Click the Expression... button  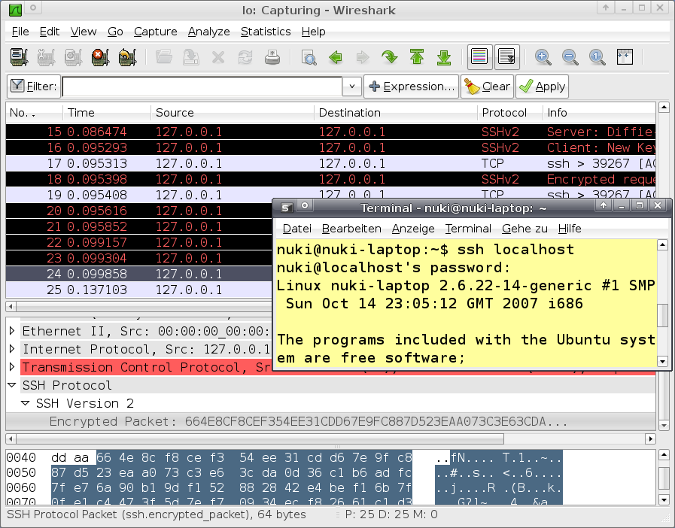pos(411,86)
